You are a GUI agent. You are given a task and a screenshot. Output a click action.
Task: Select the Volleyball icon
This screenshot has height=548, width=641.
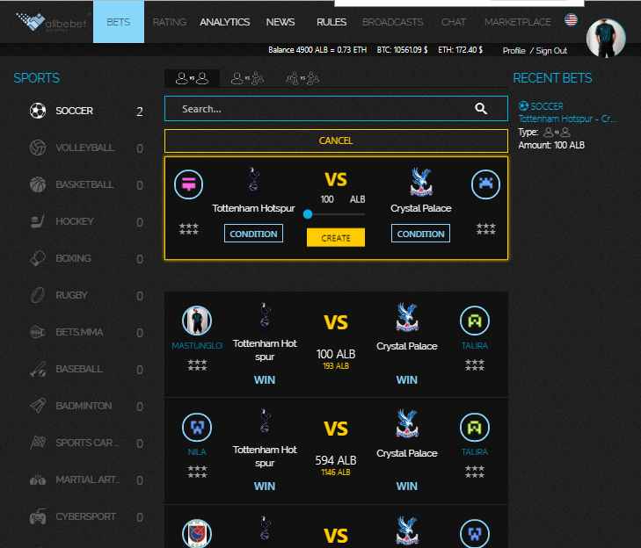pyautogui.click(x=38, y=148)
